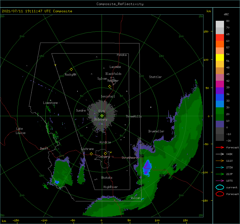
Task: Click the Lacombe town label
Action: coord(115,67)
